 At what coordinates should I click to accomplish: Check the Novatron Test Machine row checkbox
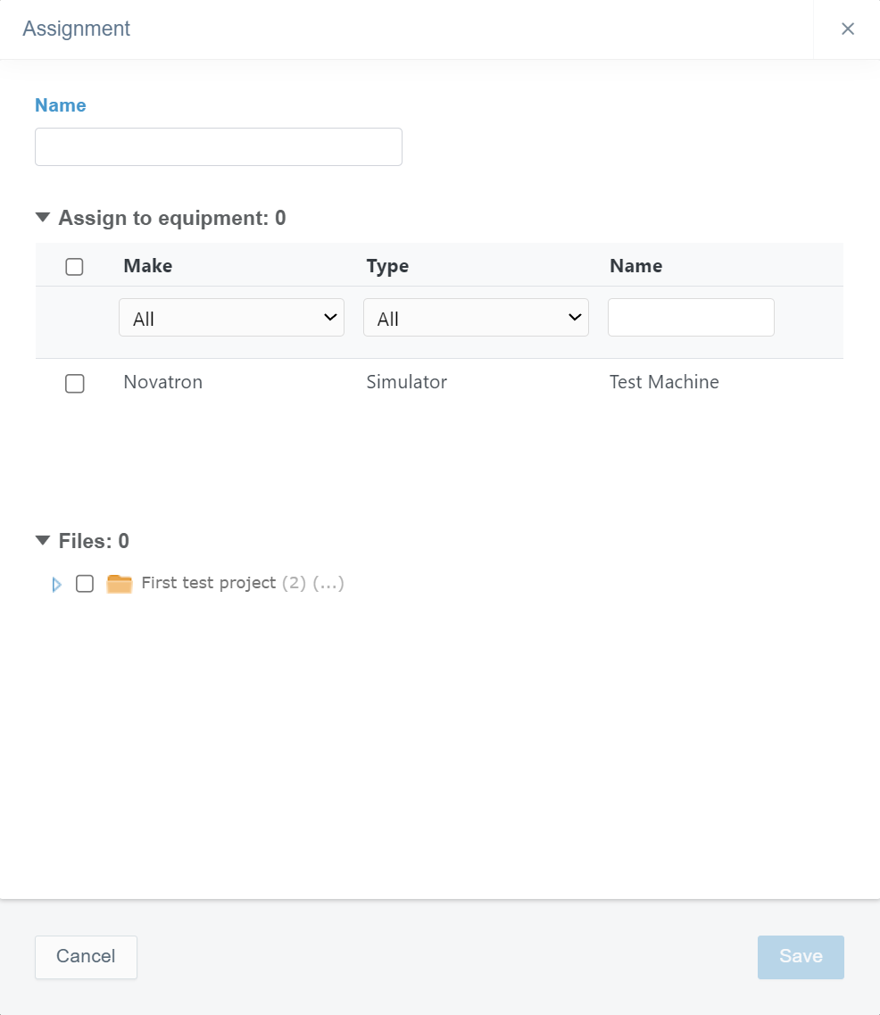[x=75, y=384]
